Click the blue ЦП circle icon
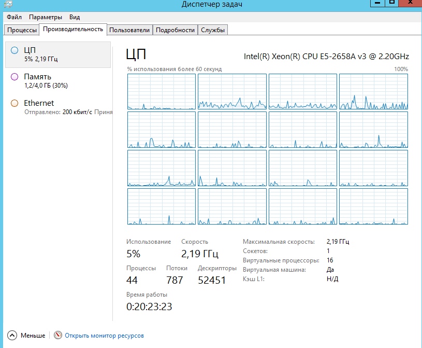 coord(14,50)
